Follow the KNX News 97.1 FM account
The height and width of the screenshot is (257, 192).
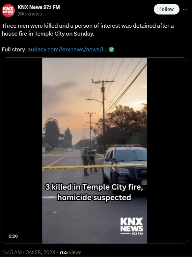[x=166, y=9]
